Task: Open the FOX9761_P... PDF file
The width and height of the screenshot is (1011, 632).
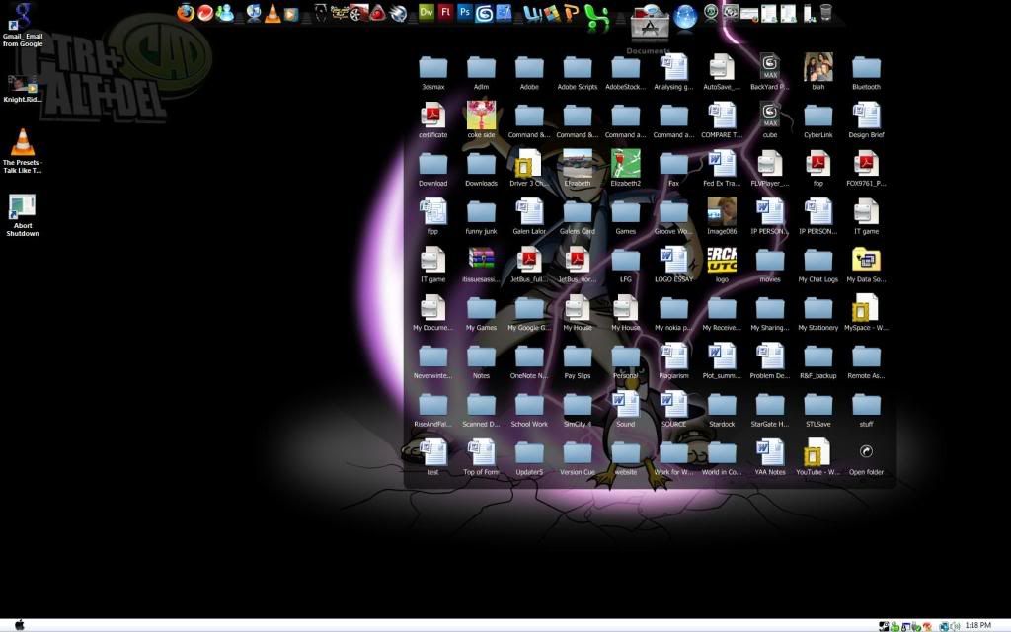Action: coord(866,170)
